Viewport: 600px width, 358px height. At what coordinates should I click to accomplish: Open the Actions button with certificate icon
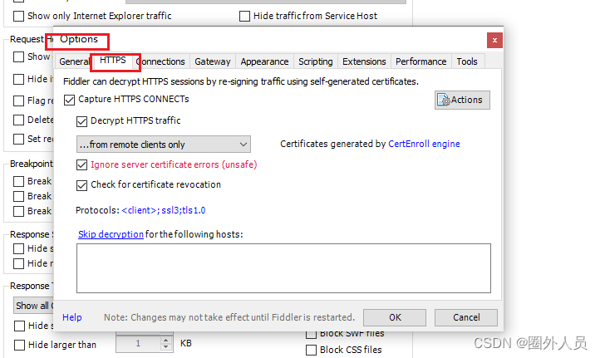coord(462,100)
